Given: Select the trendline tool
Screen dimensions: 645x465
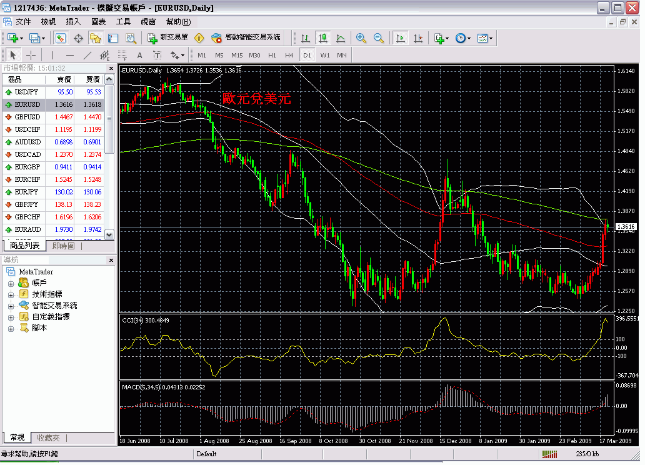Looking at the screenshot, I should (x=87, y=55).
